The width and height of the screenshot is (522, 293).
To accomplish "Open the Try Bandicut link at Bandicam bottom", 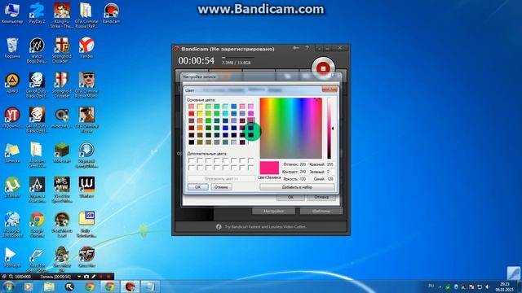I will tap(265, 226).
